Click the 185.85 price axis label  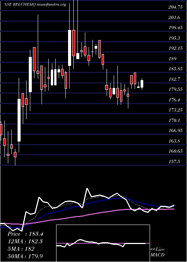point(175,69)
